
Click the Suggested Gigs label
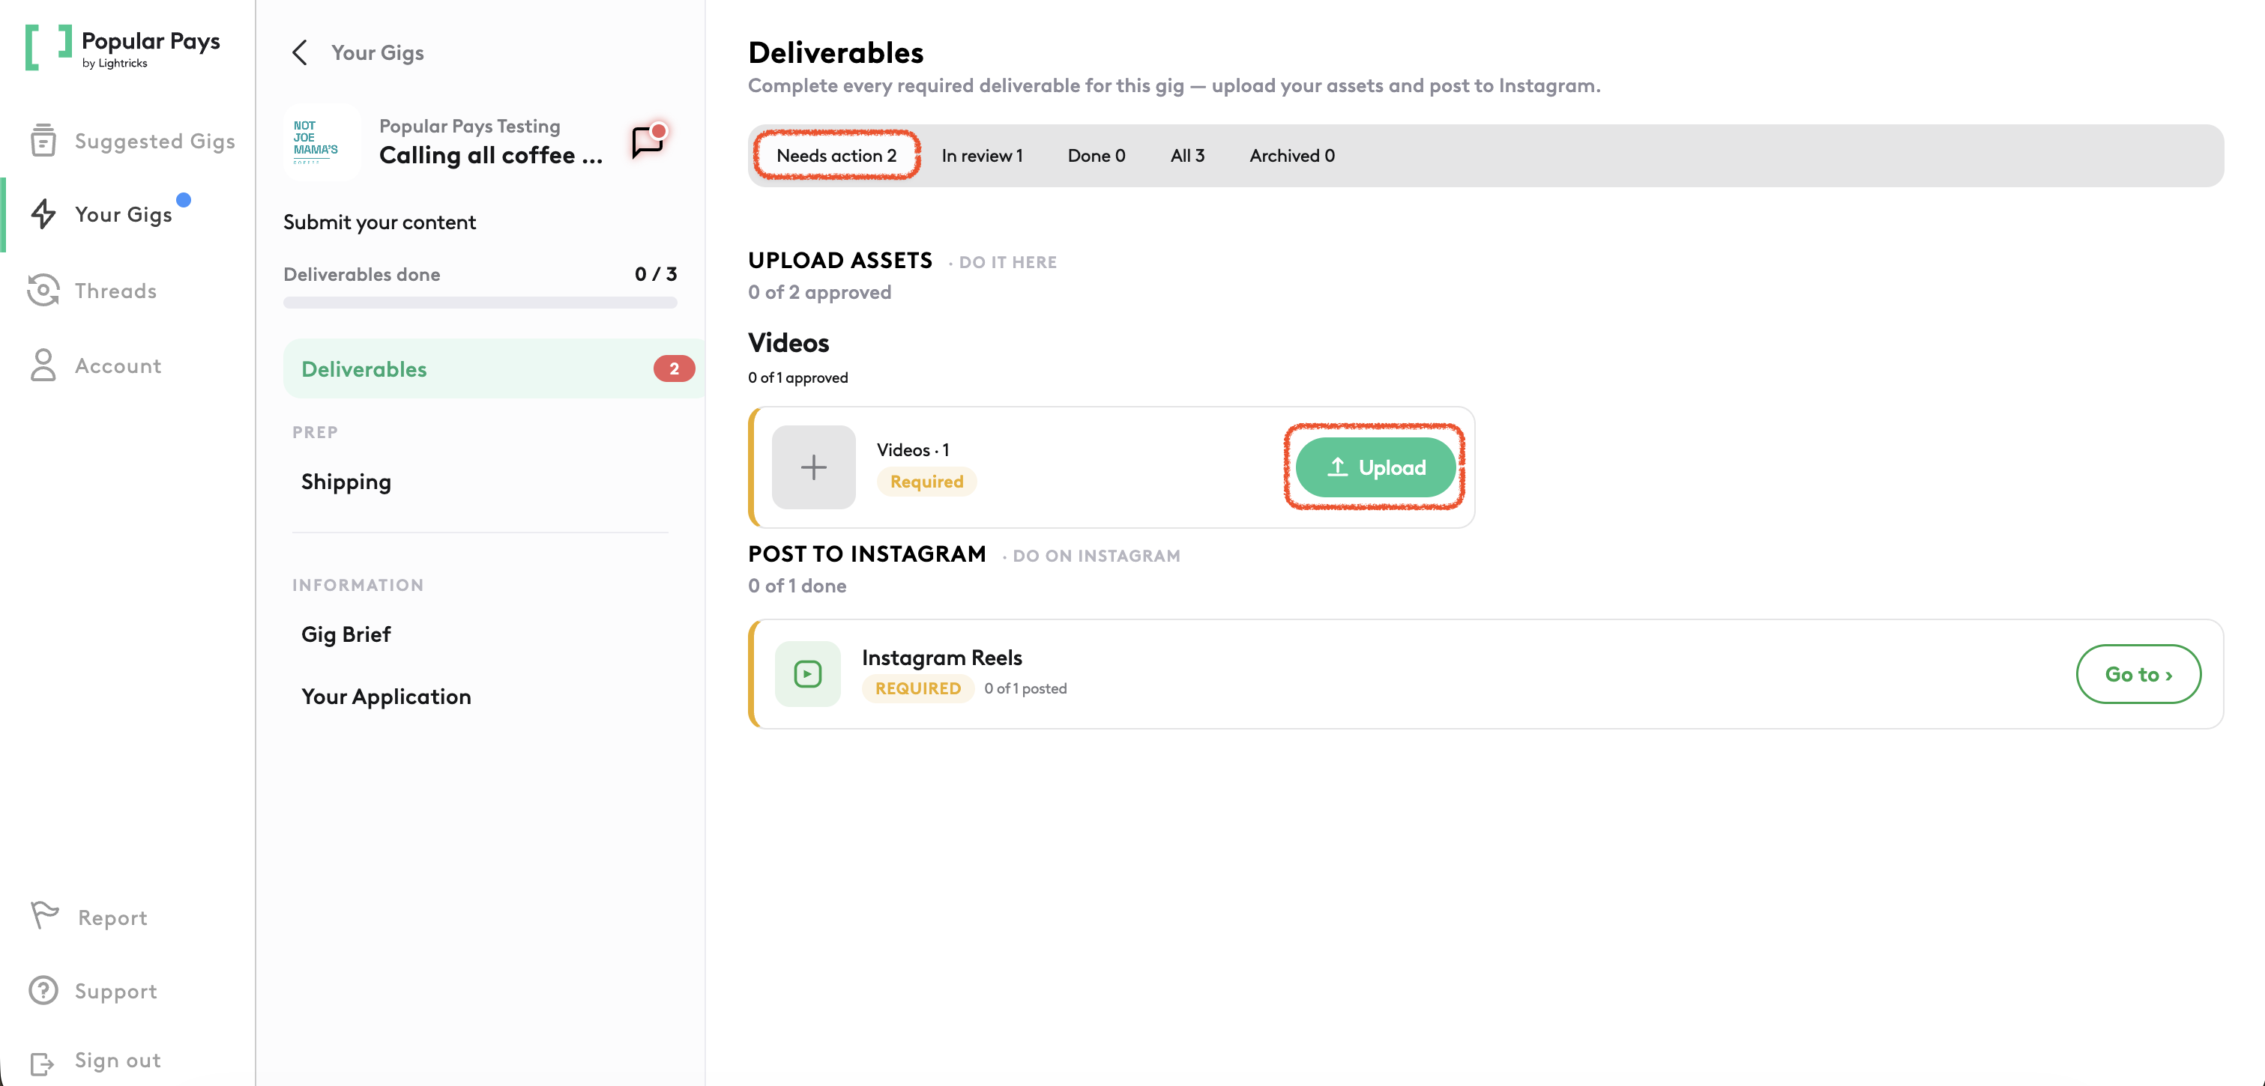point(154,141)
